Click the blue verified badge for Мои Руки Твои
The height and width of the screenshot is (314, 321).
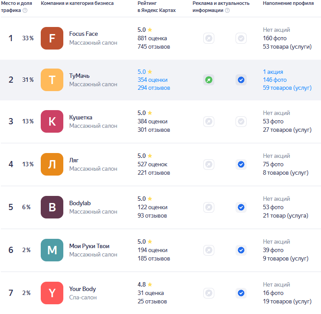click(241, 250)
